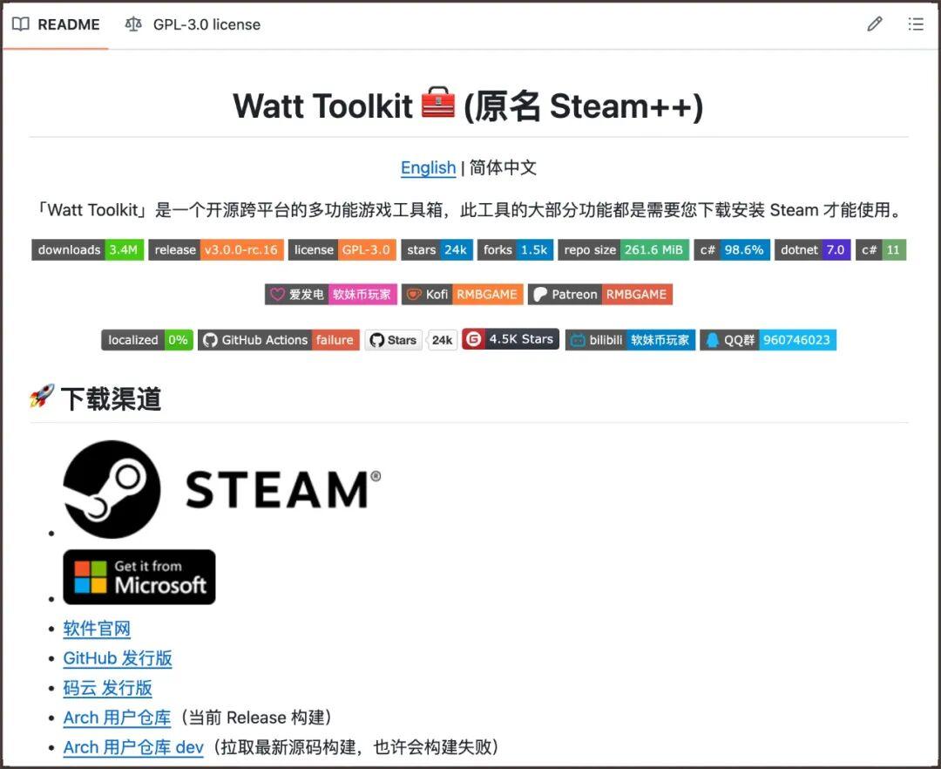Image resolution: width=941 pixels, height=769 pixels.
Task: Click the release v3.0.0-rc.16 badge
Action: [215, 250]
